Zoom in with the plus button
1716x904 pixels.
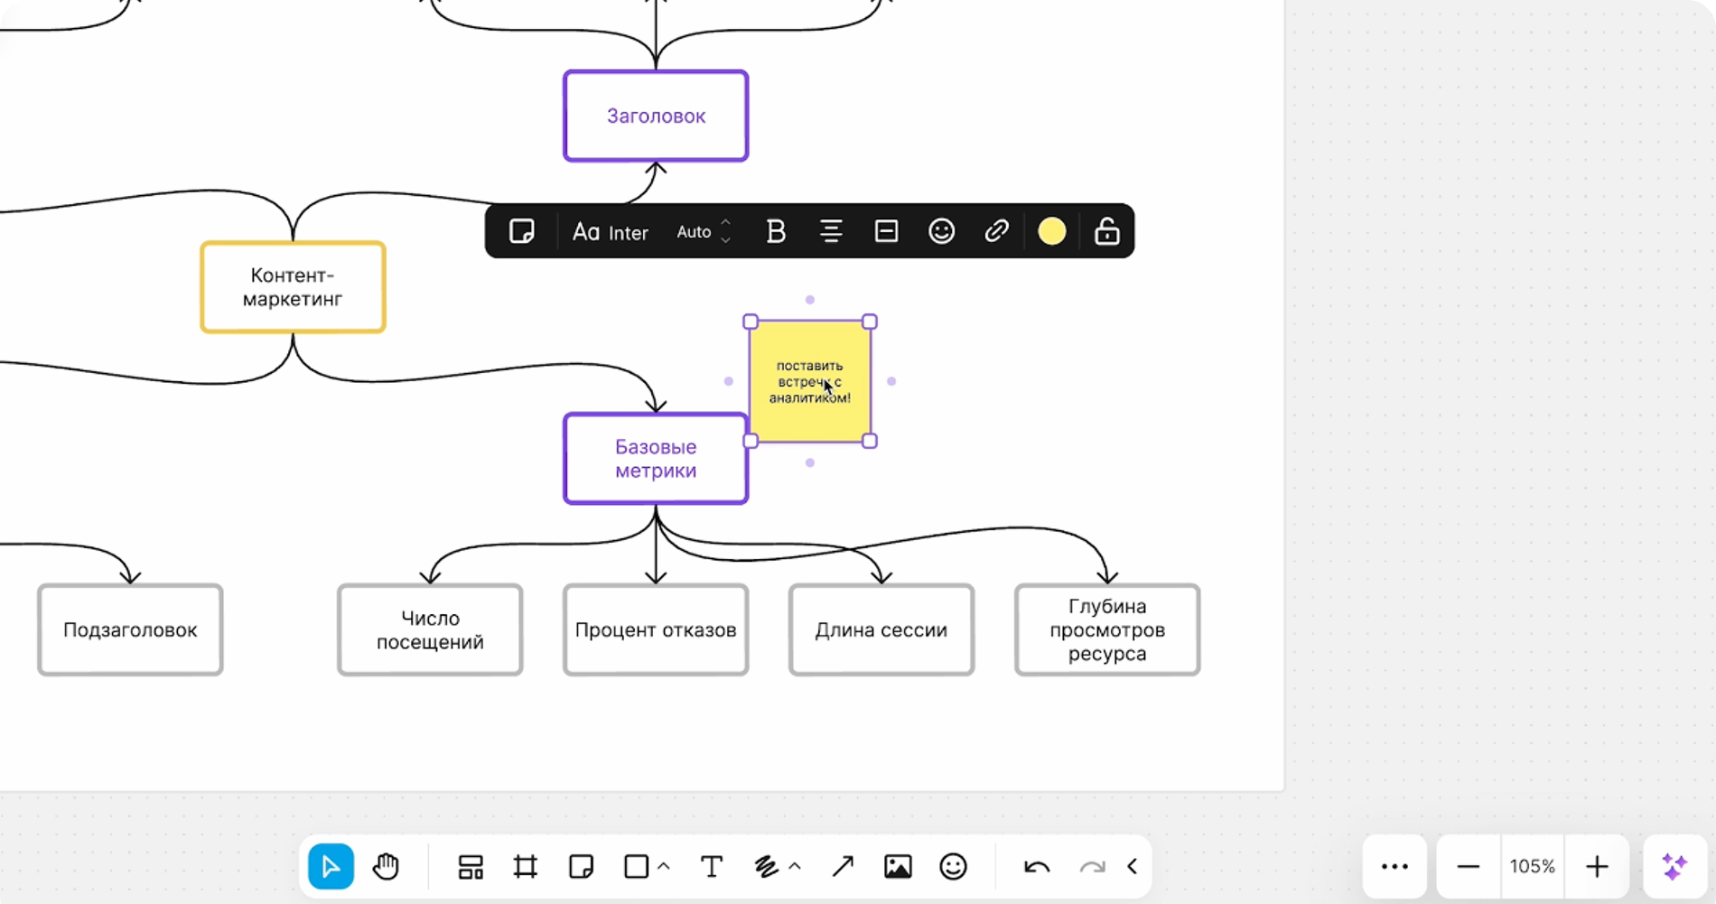[x=1597, y=867]
